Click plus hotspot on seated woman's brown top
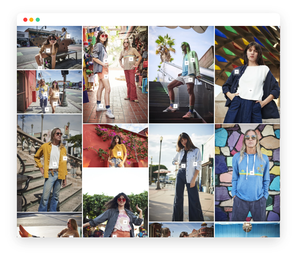Viewport: 297px width, 258px height. [x=48, y=50]
